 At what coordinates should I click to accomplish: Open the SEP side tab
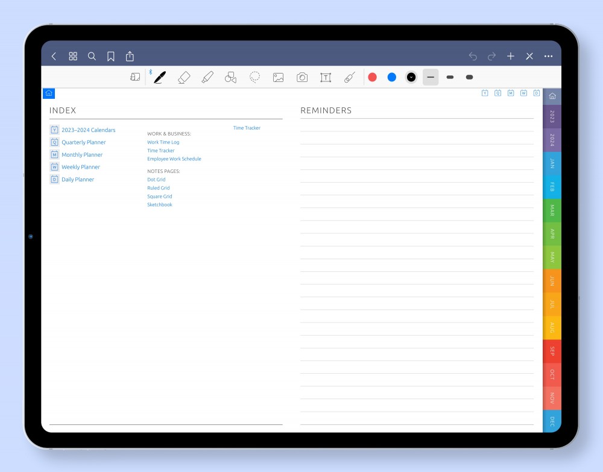click(552, 351)
